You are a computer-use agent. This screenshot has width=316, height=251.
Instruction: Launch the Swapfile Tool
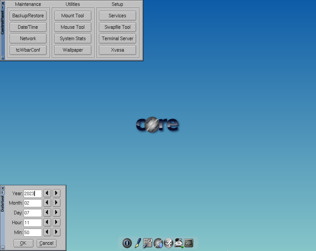pyautogui.click(x=117, y=27)
